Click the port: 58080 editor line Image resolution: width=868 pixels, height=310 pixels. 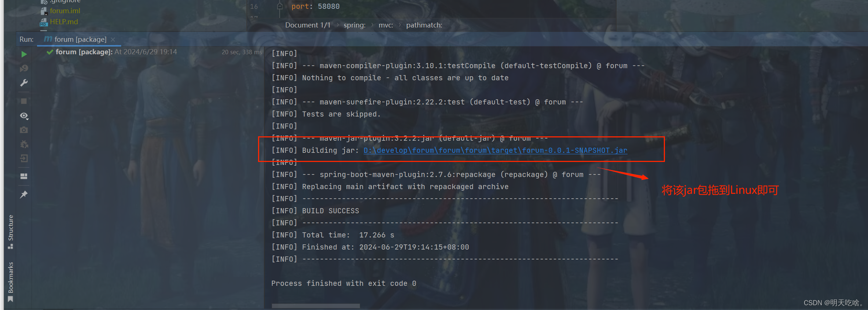[x=315, y=6]
